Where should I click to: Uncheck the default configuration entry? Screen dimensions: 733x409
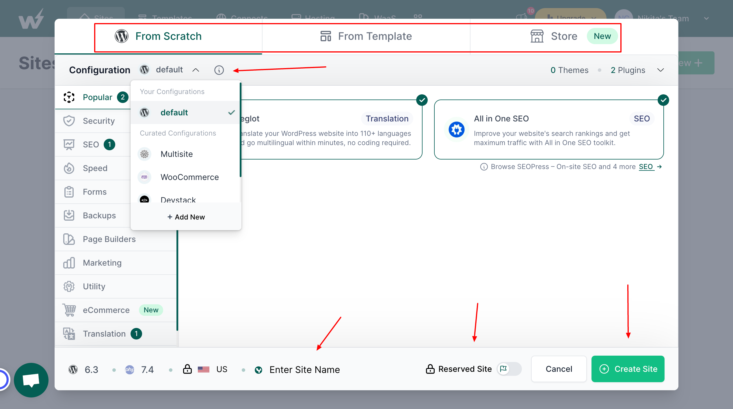point(231,112)
